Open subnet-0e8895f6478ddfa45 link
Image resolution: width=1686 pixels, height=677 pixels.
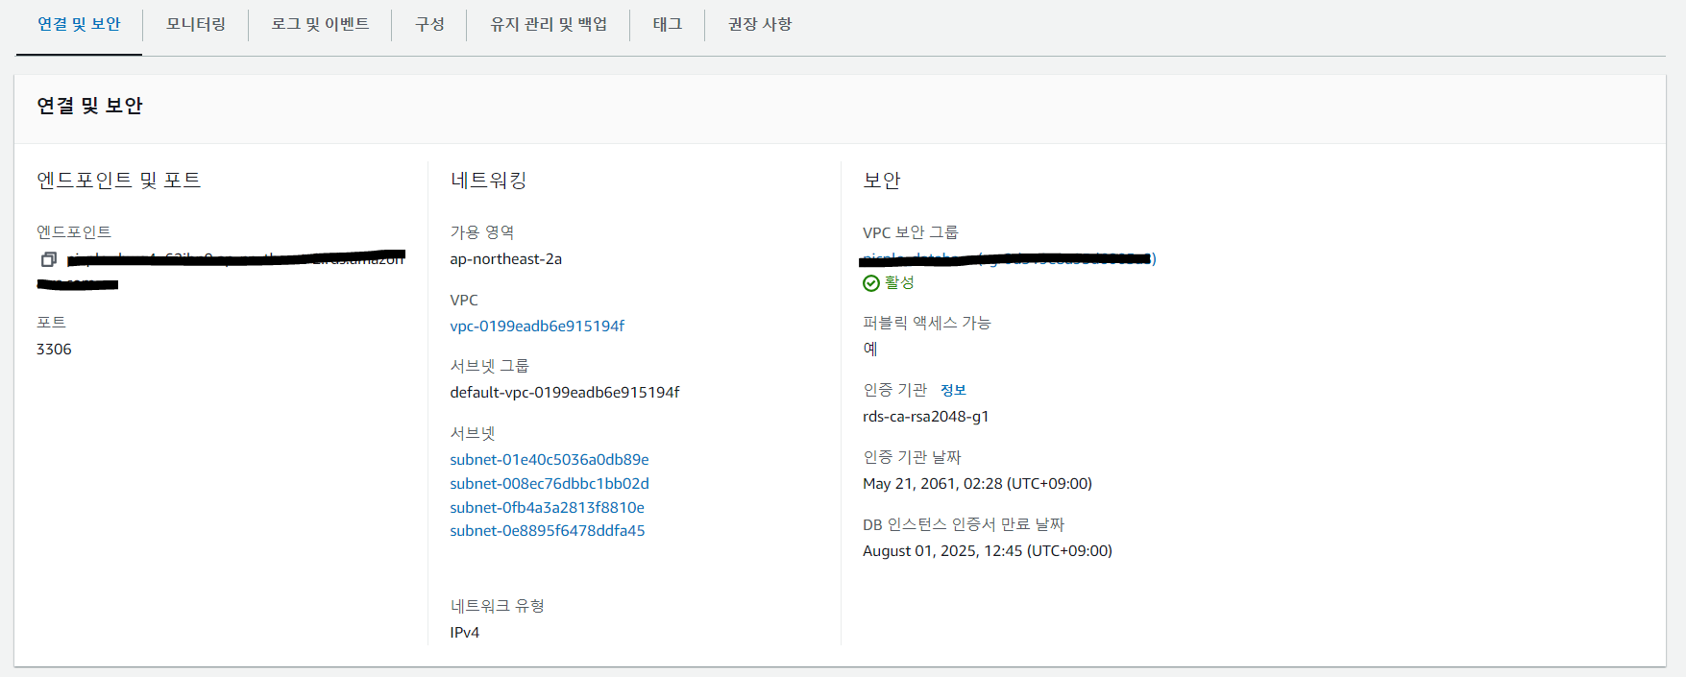pos(548,531)
